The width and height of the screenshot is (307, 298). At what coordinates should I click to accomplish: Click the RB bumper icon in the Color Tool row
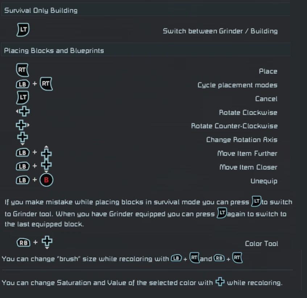[x=24, y=243]
